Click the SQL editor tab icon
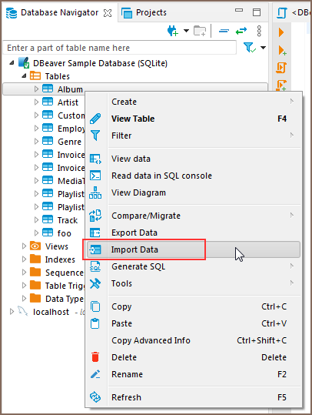The height and width of the screenshot is (415, 312). [282, 12]
